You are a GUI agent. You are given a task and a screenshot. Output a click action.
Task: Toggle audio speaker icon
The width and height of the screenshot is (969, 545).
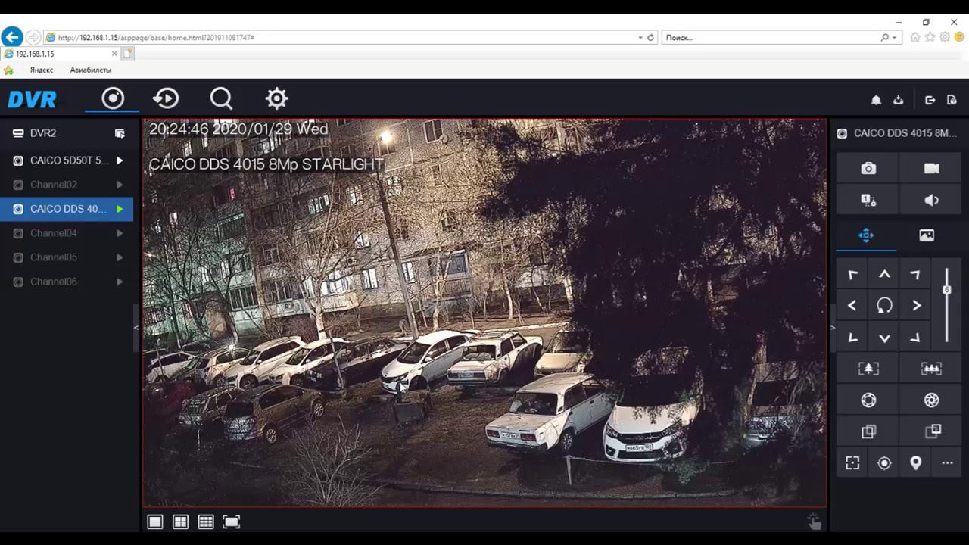pyautogui.click(x=931, y=200)
